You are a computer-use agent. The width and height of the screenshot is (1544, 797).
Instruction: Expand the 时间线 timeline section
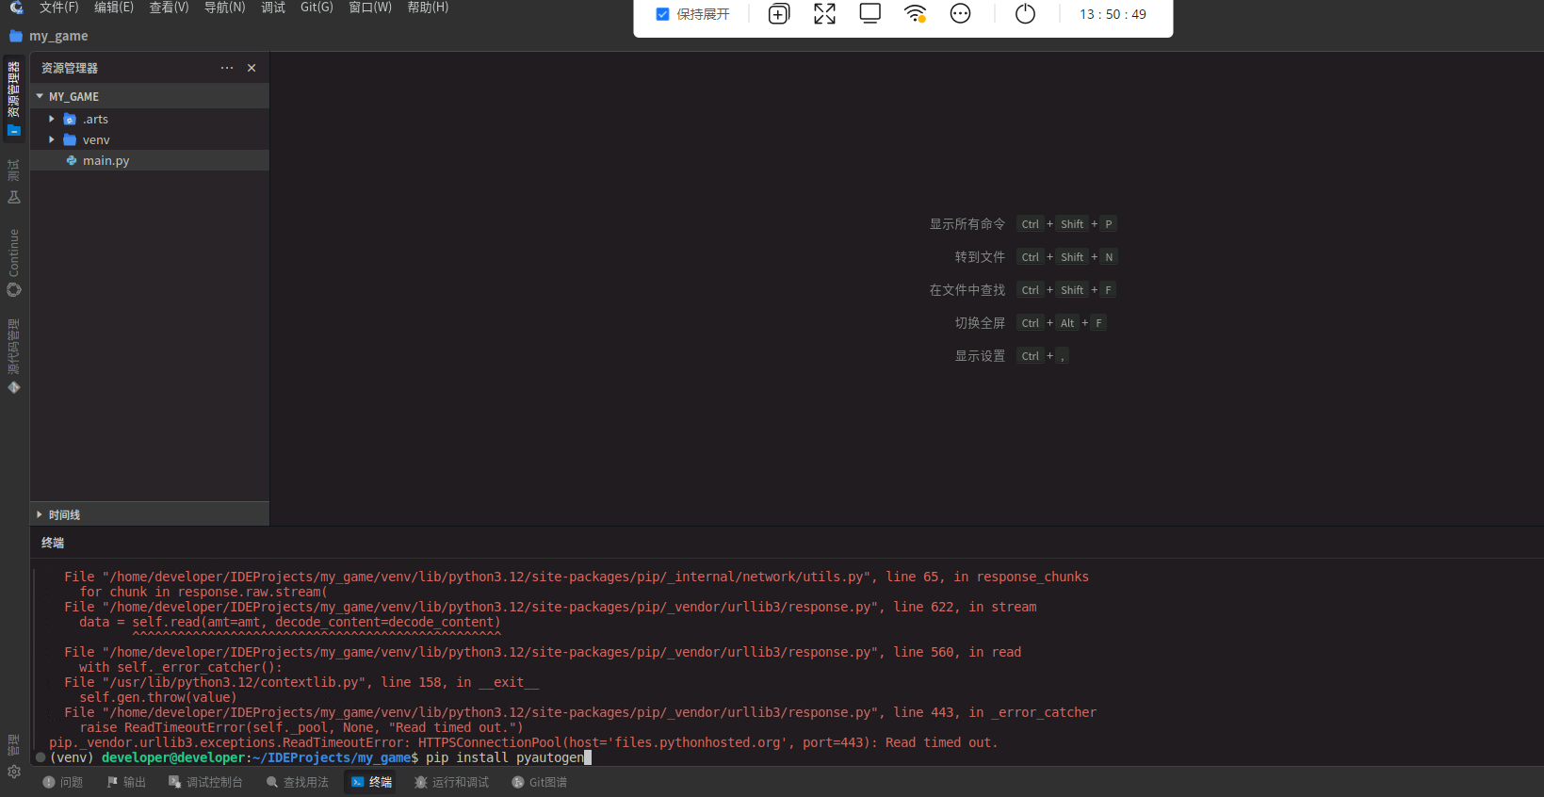click(x=150, y=514)
